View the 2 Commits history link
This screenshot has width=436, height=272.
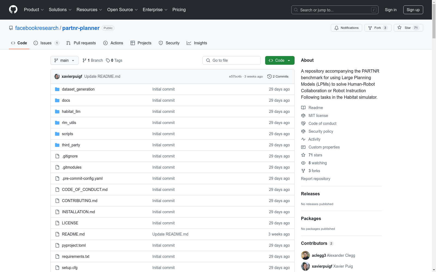click(278, 76)
